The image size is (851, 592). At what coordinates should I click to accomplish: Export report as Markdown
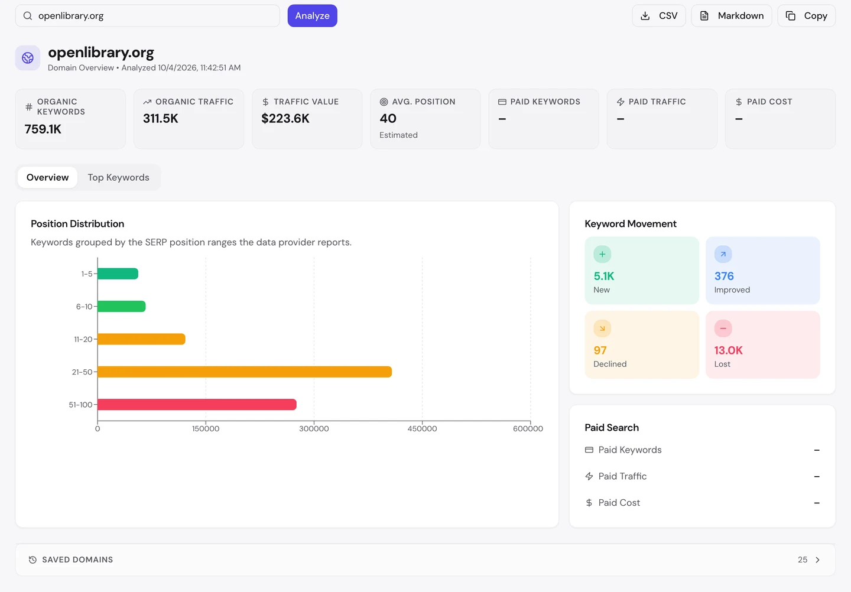pos(732,16)
